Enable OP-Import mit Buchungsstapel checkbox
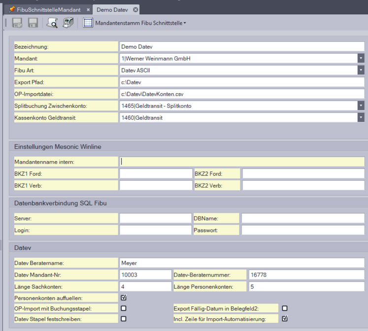The width and height of the screenshot is (368, 331). 124,308
